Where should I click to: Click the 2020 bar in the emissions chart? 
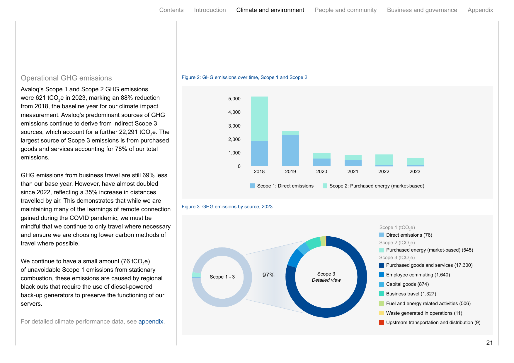tap(322, 159)
